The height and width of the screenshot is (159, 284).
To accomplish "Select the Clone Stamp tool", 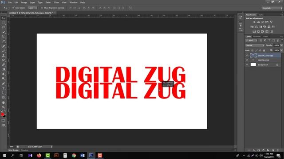I will [3, 56].
